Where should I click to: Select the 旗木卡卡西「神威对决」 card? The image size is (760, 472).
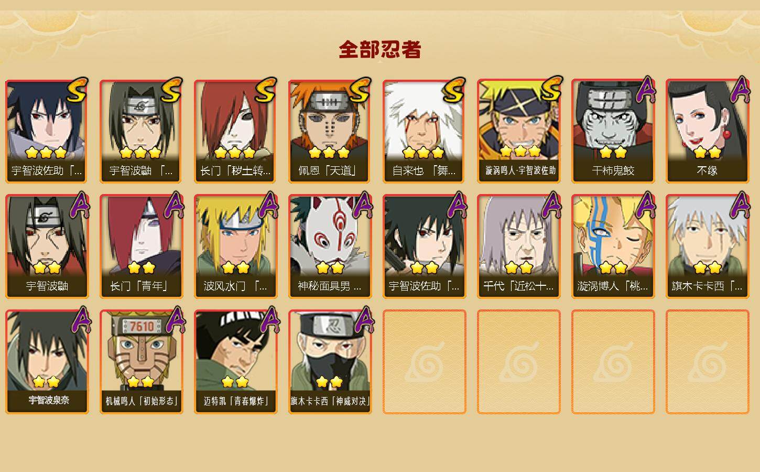pos(330,362)
